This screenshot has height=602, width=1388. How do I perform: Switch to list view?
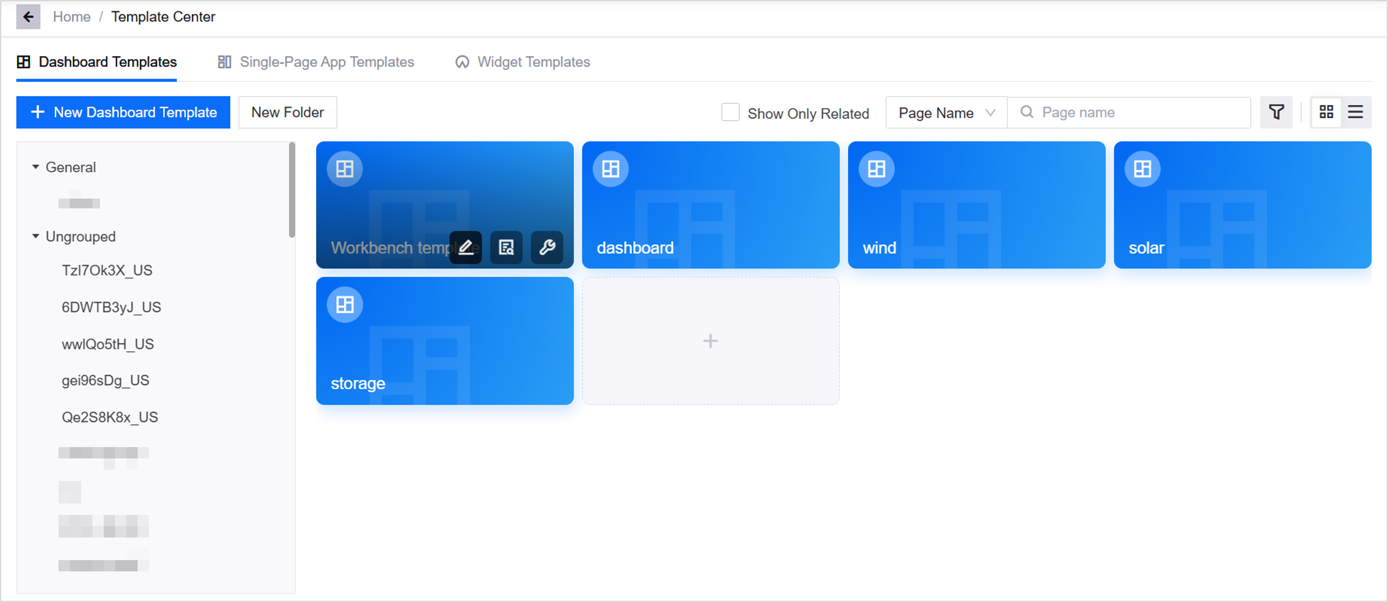1355,112
